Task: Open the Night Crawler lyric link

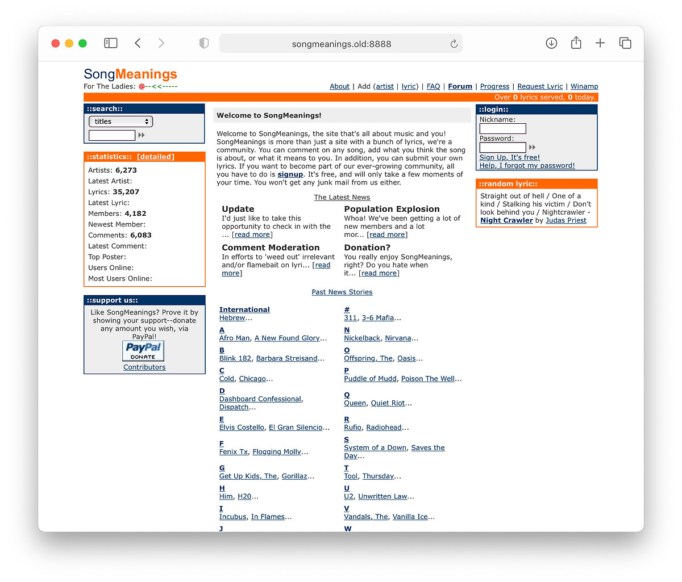Action: [x=506, y=220]
